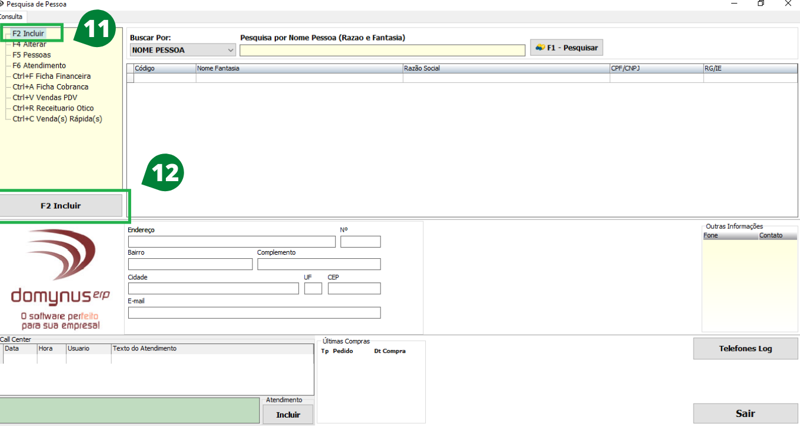The height and width of the screenshot is (427, 800).
Task: Click the large F2 Incluir button
Action: (x=61, y=206)
